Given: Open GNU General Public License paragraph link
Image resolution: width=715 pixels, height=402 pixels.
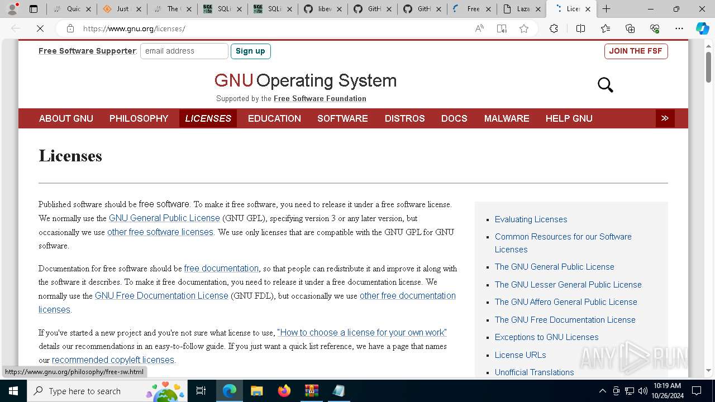Looking at the screenshot, I should pyautogui.click(x=164, y=218).
